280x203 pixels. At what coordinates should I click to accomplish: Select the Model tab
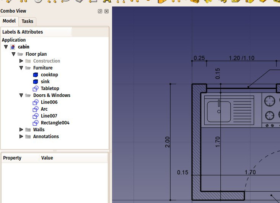click(9, 21)
